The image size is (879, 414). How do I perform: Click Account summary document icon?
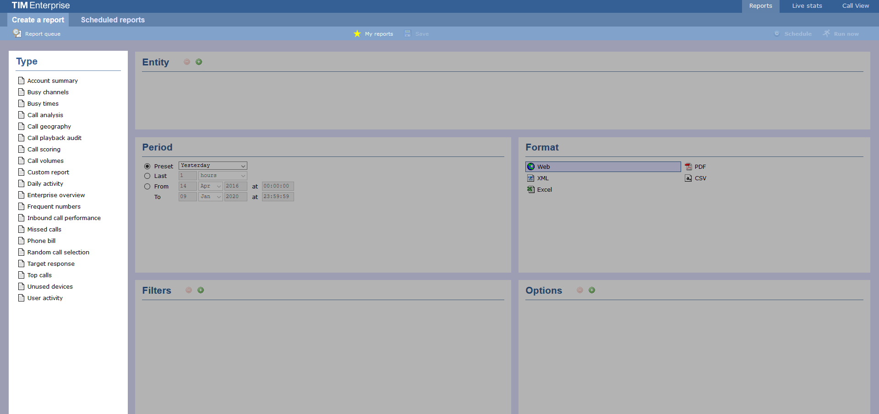21,81
